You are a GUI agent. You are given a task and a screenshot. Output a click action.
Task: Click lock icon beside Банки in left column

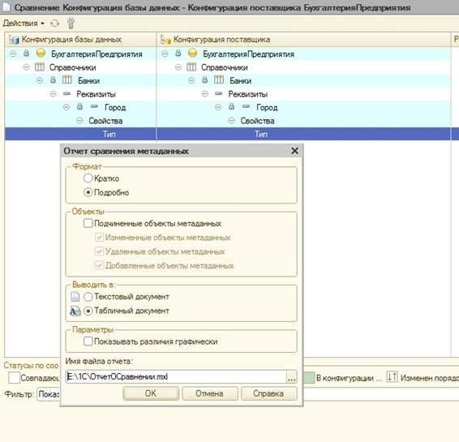point(53,80)
